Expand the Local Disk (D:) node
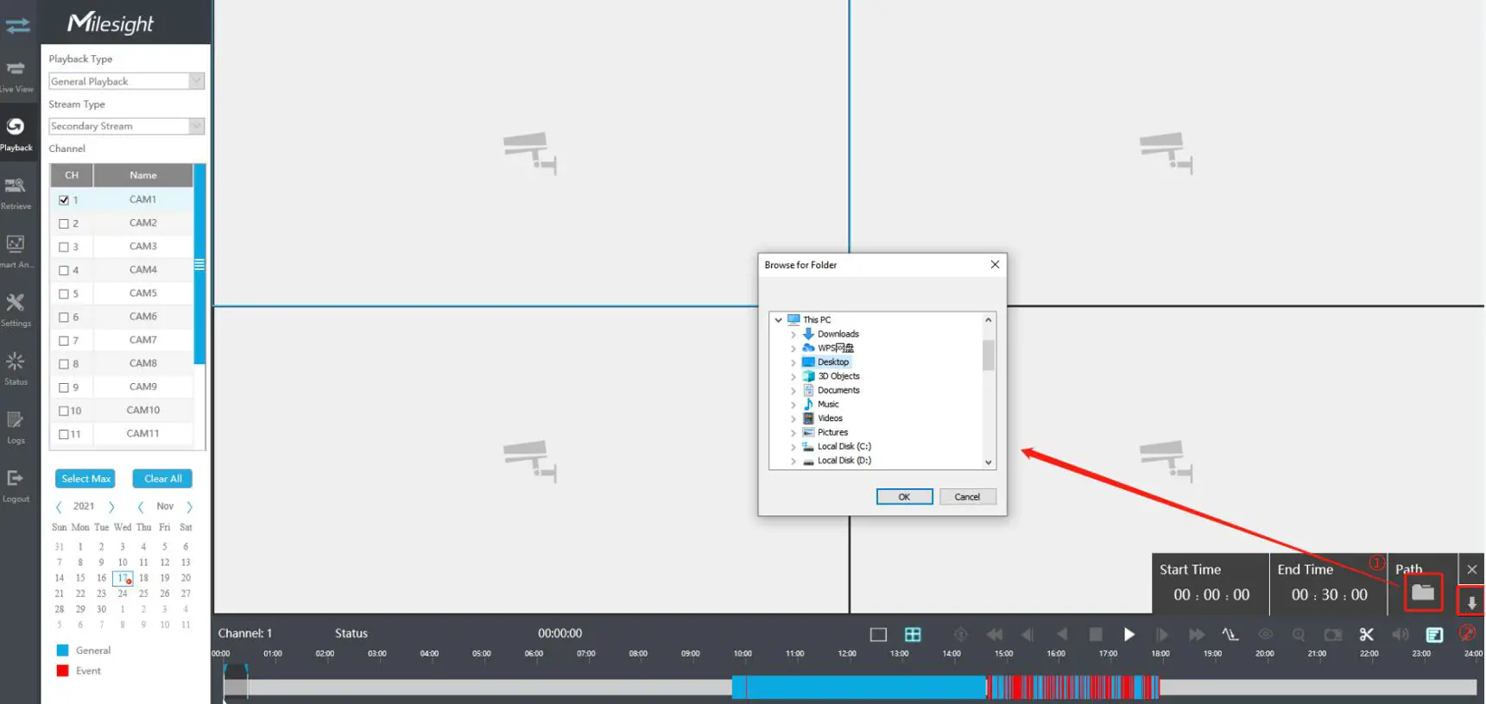Screen dimensions: 1486x704 794,461
